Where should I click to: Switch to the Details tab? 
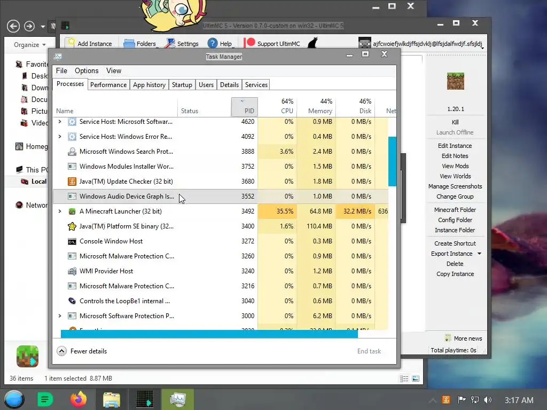point(229,85)
